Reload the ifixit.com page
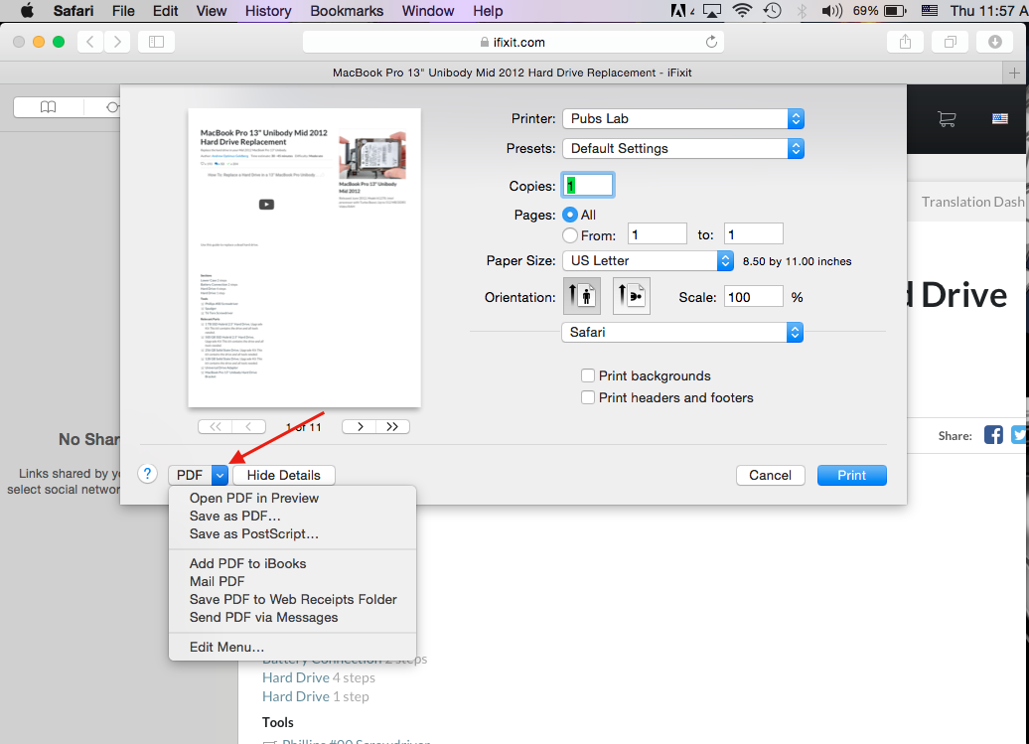This screenshot has width=1029, height=744. click(x=711, y=42)
